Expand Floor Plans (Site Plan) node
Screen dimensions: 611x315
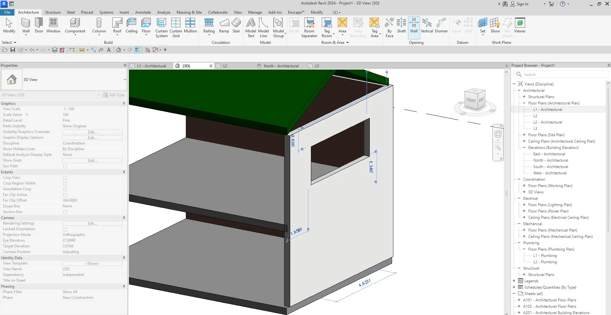click(x=524, y=135)
